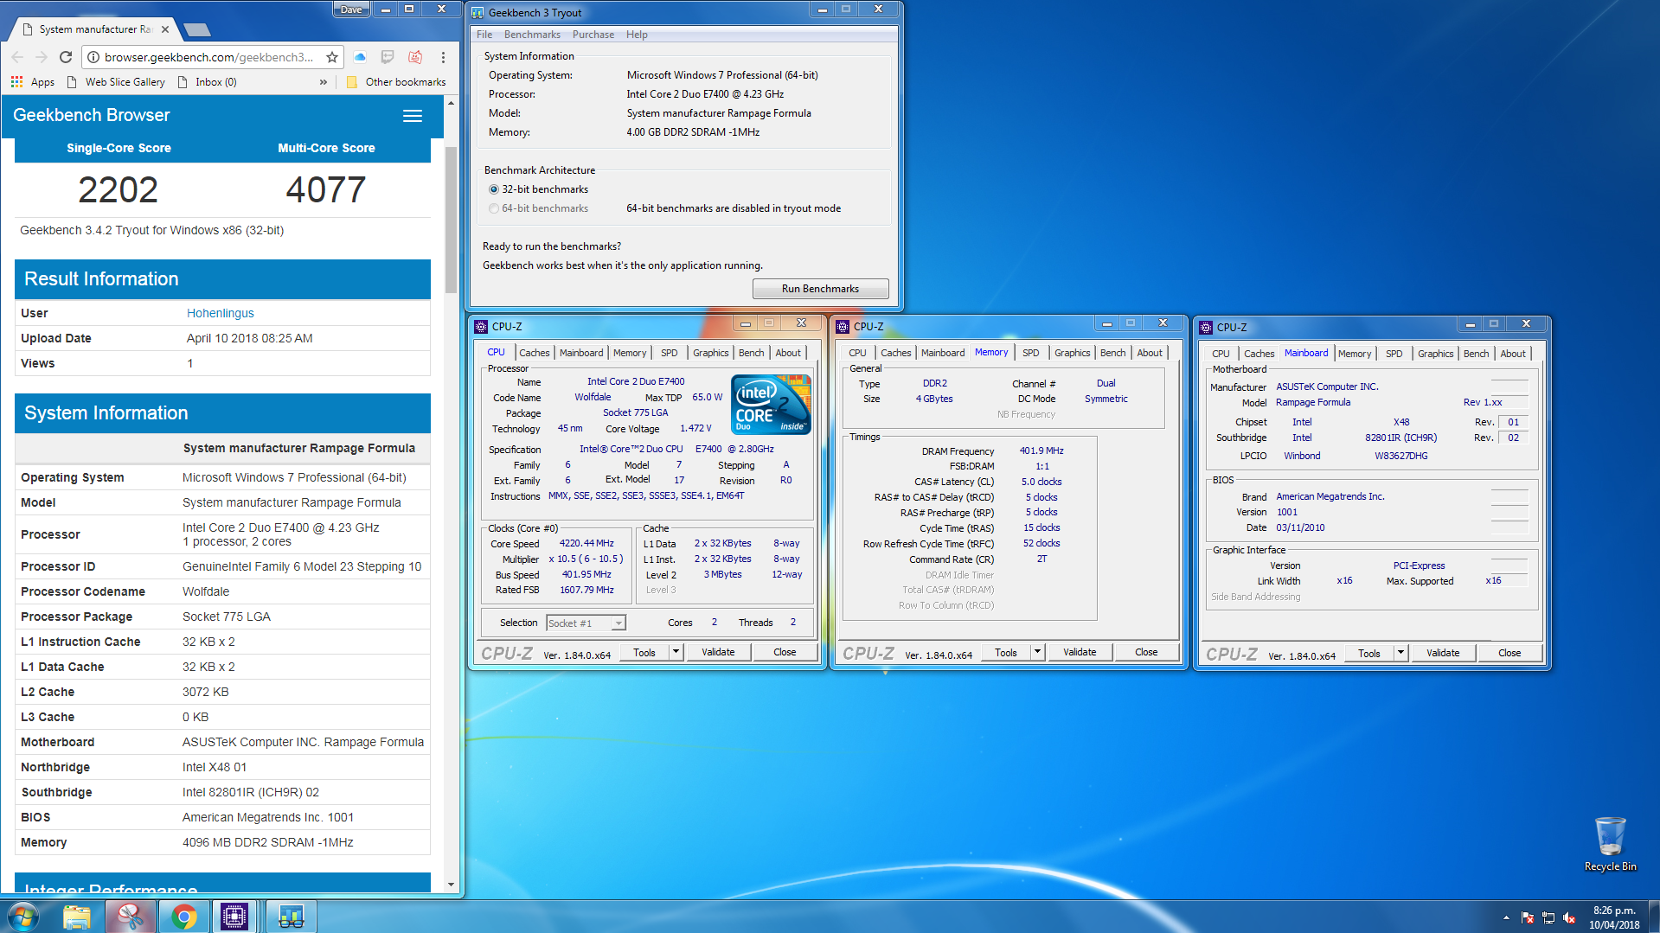Open the Twitch extension icon in Chrome
This screenshot has width=1660, height=933.
(x=388, y=57)
